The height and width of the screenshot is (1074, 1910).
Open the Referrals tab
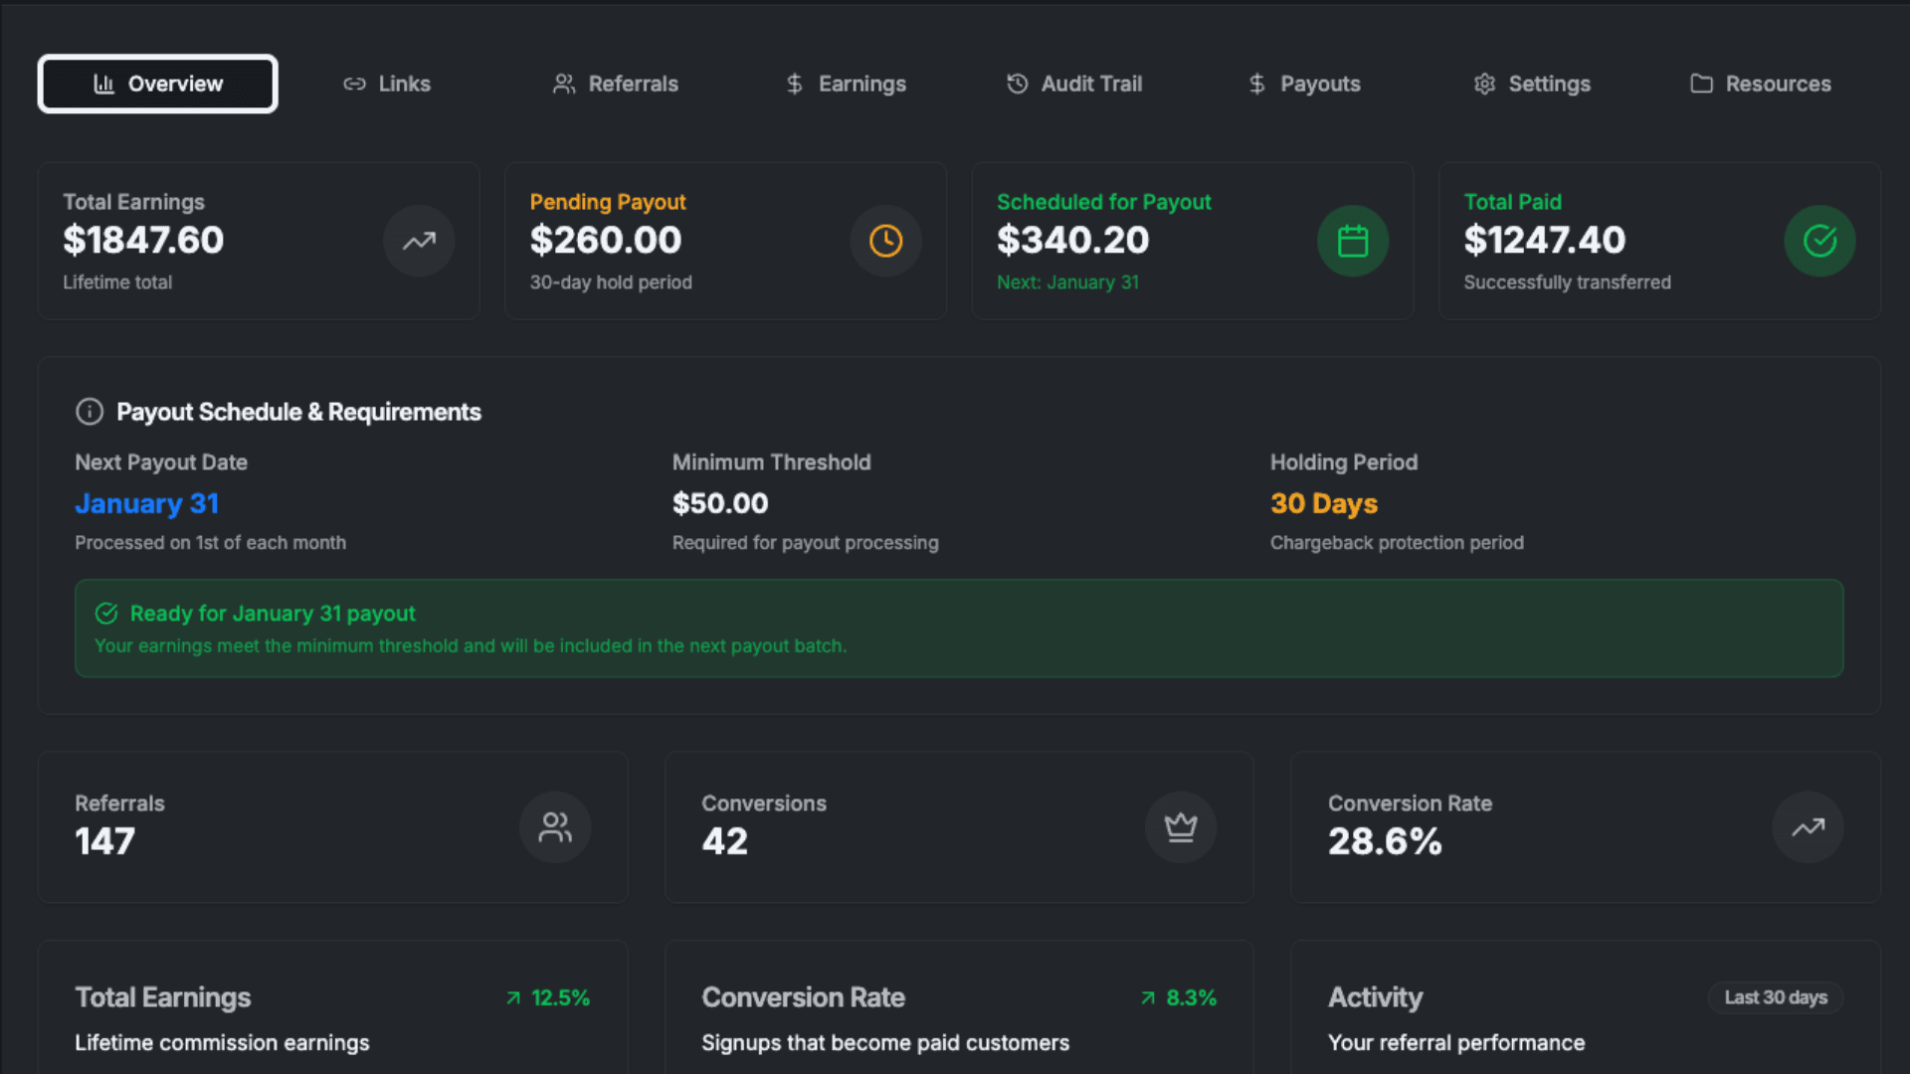[x=616, y=84]
